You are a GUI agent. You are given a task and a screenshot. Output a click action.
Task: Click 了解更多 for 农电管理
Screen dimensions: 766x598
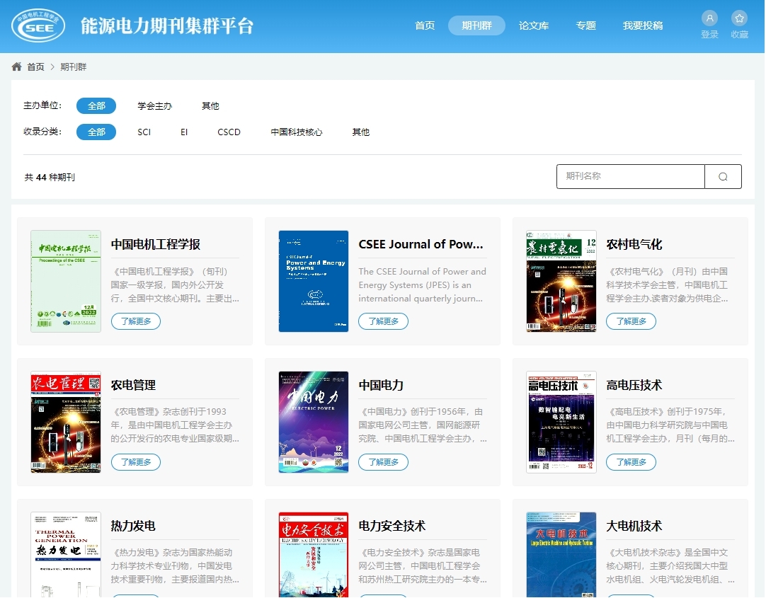[136, 462]
